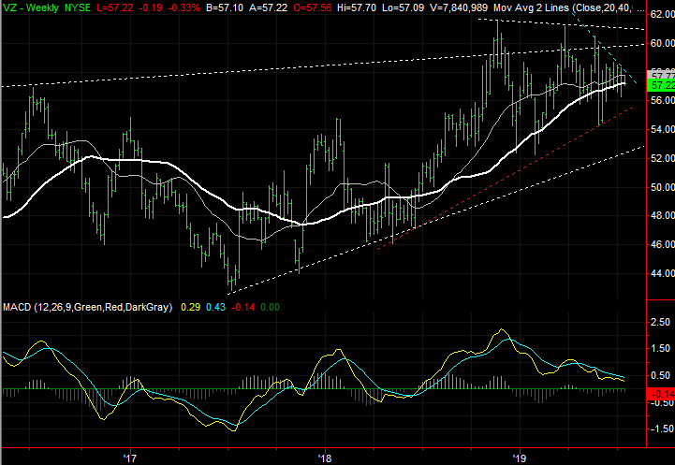Open the "Mov Avg 2 Lines" indicator label

click(531, 7)
